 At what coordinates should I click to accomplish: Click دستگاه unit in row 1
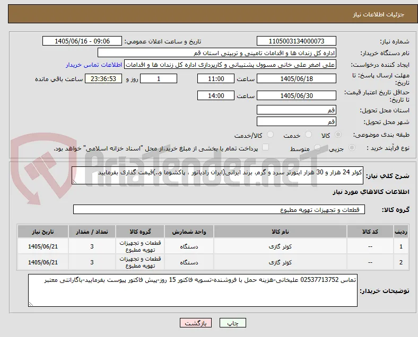pos(189,246)
